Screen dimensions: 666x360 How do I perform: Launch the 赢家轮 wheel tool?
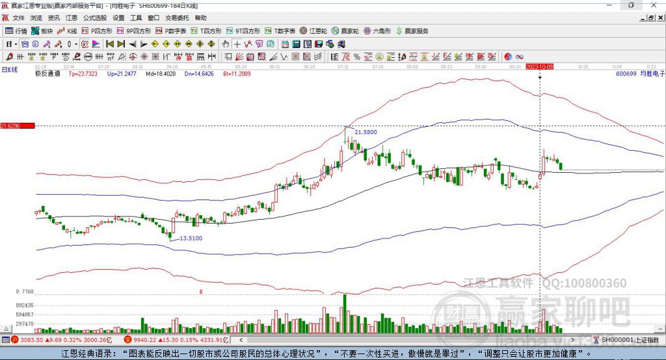tap(345, 31)
